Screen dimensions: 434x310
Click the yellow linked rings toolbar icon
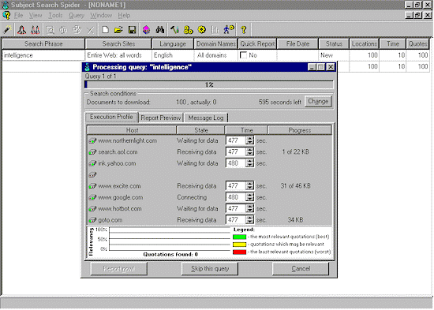click(x=189, y=30)
